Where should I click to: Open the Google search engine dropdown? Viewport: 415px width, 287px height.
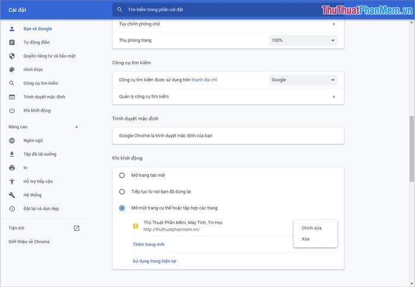[303, 80]
